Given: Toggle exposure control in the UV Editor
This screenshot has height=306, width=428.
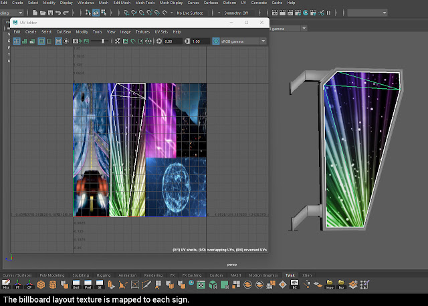Looking at the screenshot, I should [159, 41].
